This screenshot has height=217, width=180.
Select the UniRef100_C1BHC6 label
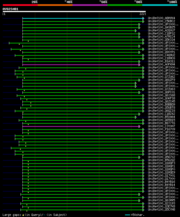point(161,58)
